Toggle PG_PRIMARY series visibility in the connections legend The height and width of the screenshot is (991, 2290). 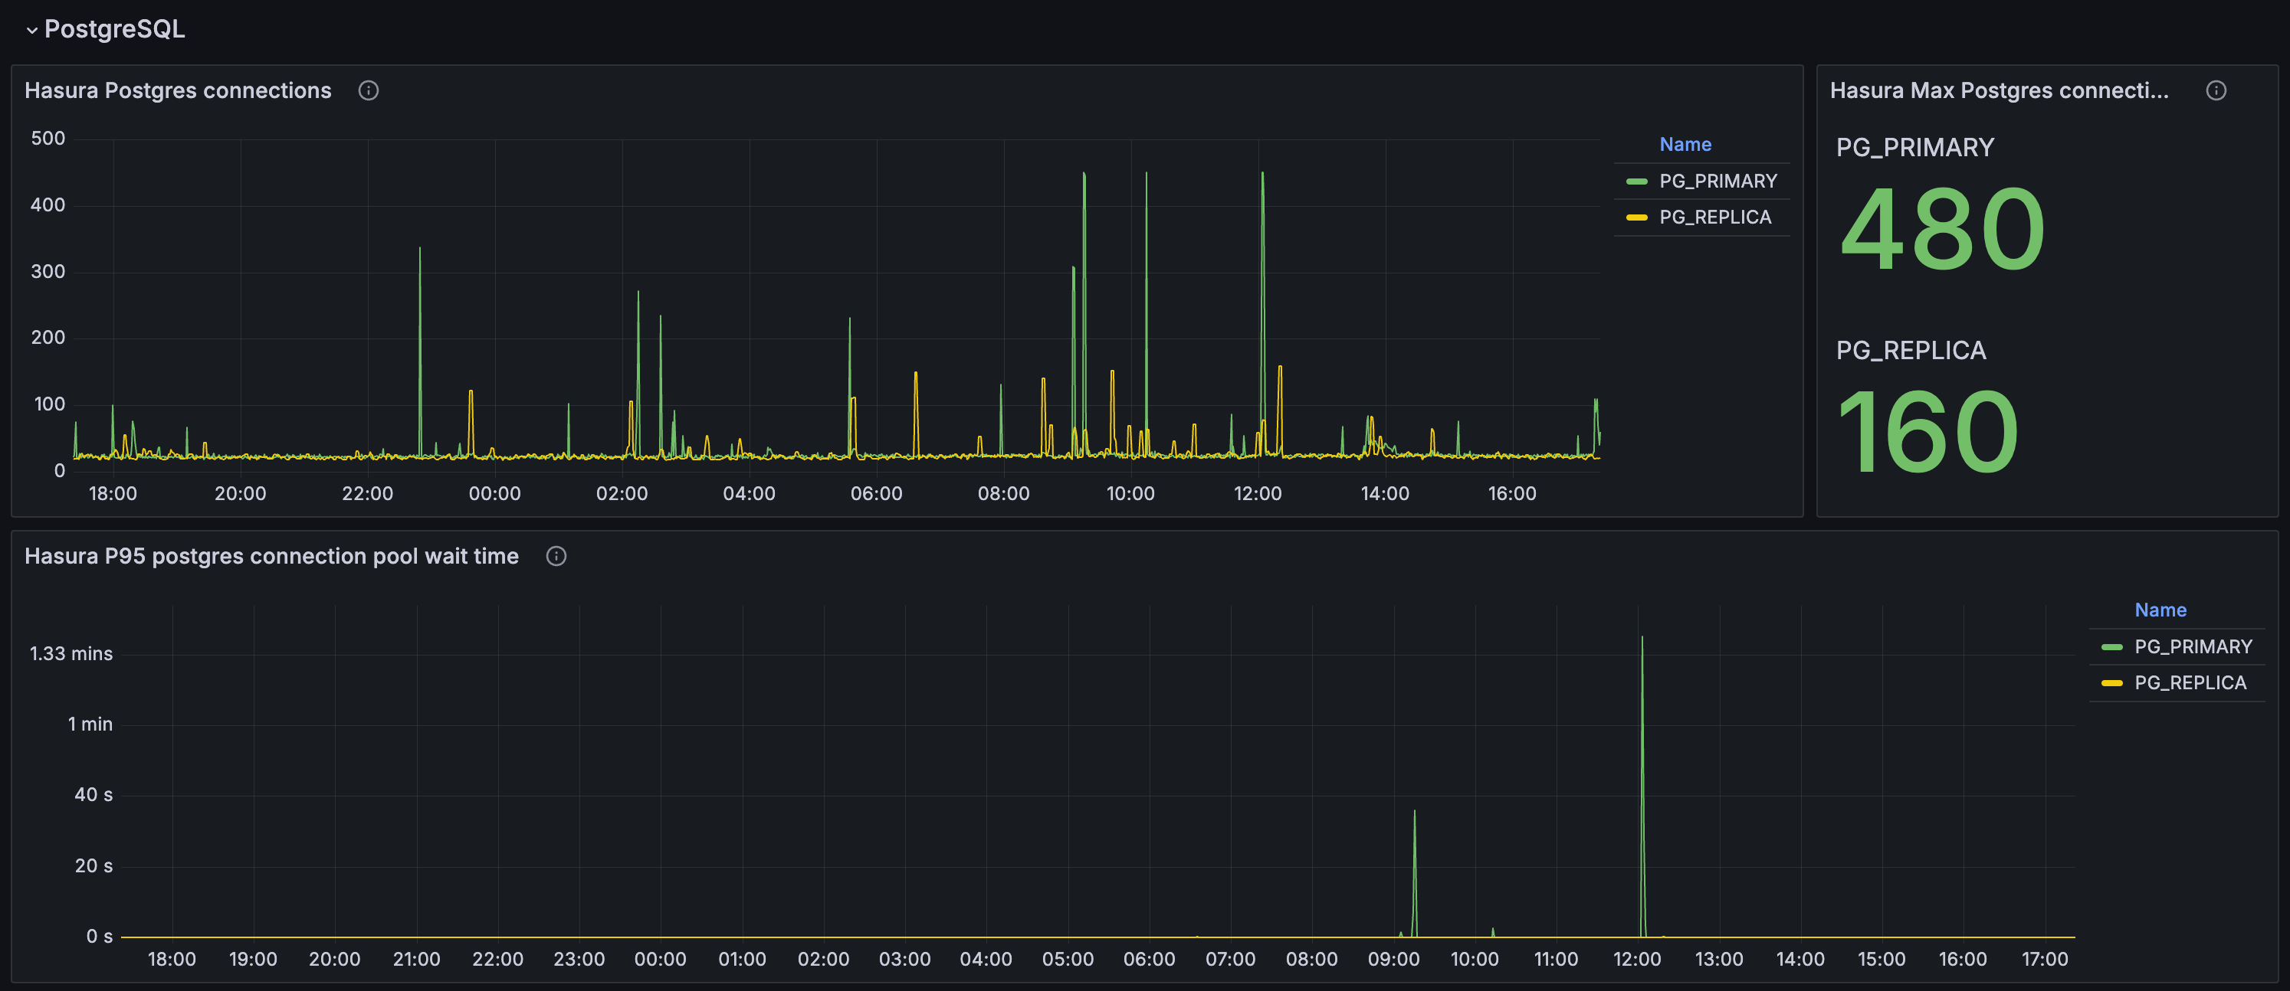tap(1717, 180)
